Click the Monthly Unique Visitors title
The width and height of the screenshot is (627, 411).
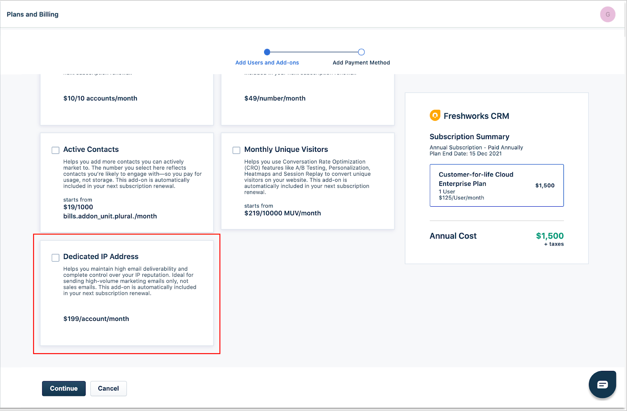click(286, 149)
